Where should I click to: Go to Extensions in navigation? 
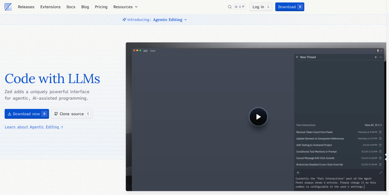point(50,7)
